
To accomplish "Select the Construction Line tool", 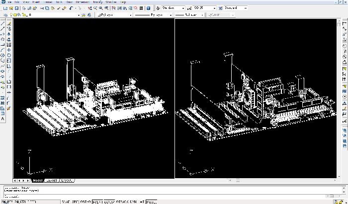I will click(x=2, y=29).
